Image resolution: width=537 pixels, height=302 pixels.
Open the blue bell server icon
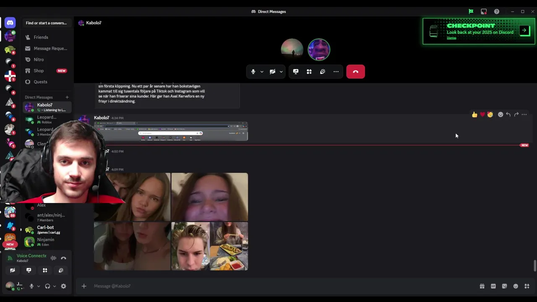point(10,226)
